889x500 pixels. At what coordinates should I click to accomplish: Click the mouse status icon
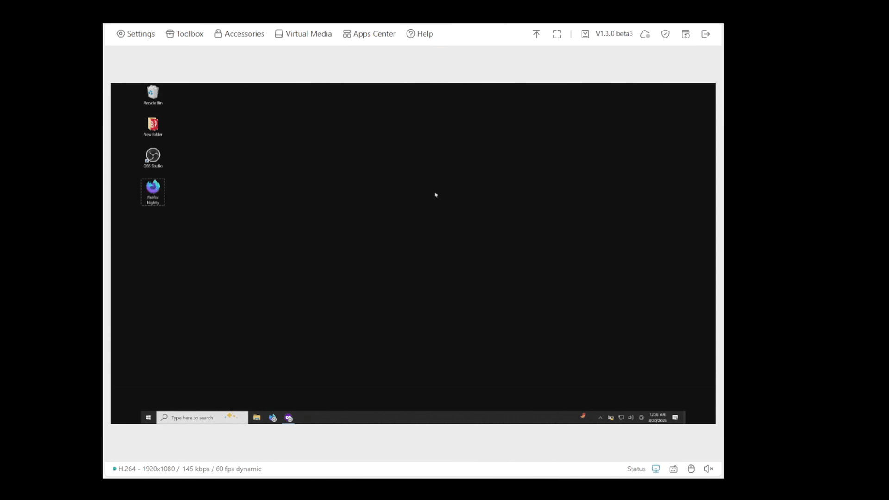coord(691,469)
